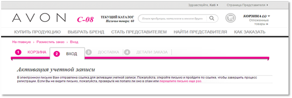
Task: Open Как заказать menu
Action: click(x=250, y=32)
